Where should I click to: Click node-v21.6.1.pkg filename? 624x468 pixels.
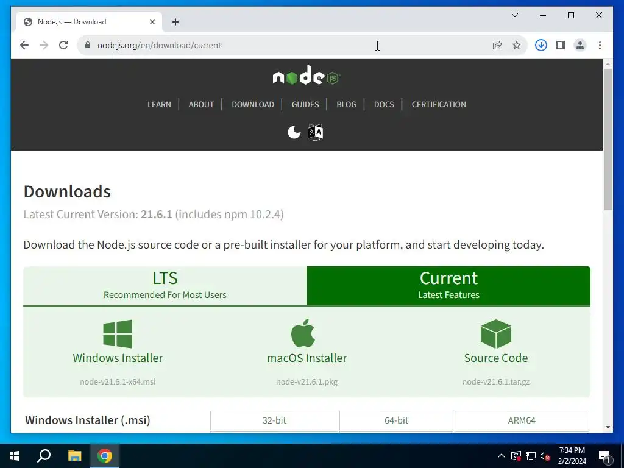coord(307,381)
